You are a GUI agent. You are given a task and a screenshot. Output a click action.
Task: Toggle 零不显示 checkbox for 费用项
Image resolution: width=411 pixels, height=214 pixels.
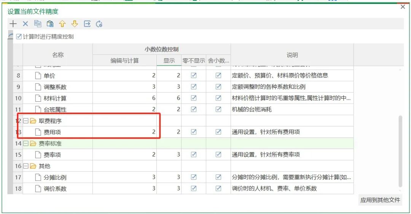click(x=194, y=132)
